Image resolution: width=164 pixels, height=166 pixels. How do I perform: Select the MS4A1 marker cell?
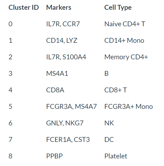(x=57, y=73)
